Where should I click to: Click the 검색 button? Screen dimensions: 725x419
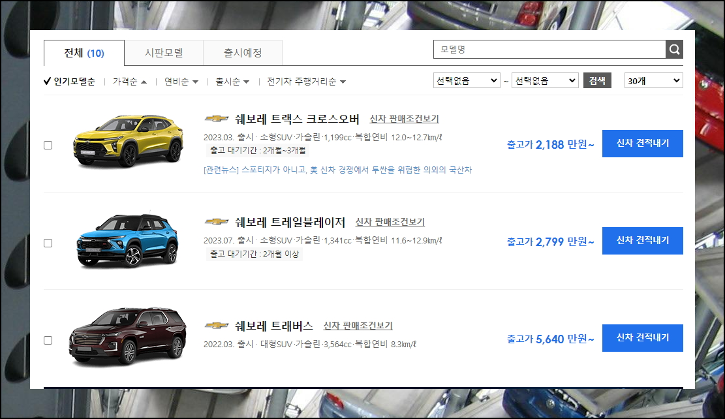pyautogui.click(x=597, y=80)
